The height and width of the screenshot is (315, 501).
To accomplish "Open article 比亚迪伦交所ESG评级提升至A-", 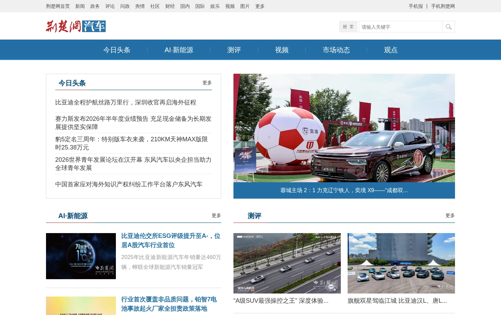I will pyautogui.click(x=171, y=240).
